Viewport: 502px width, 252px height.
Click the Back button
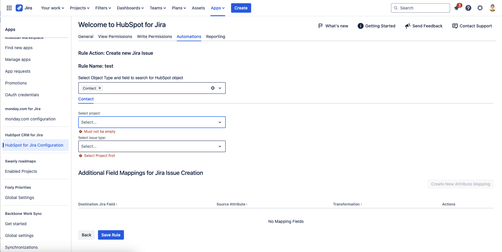[x=86, y=235]
